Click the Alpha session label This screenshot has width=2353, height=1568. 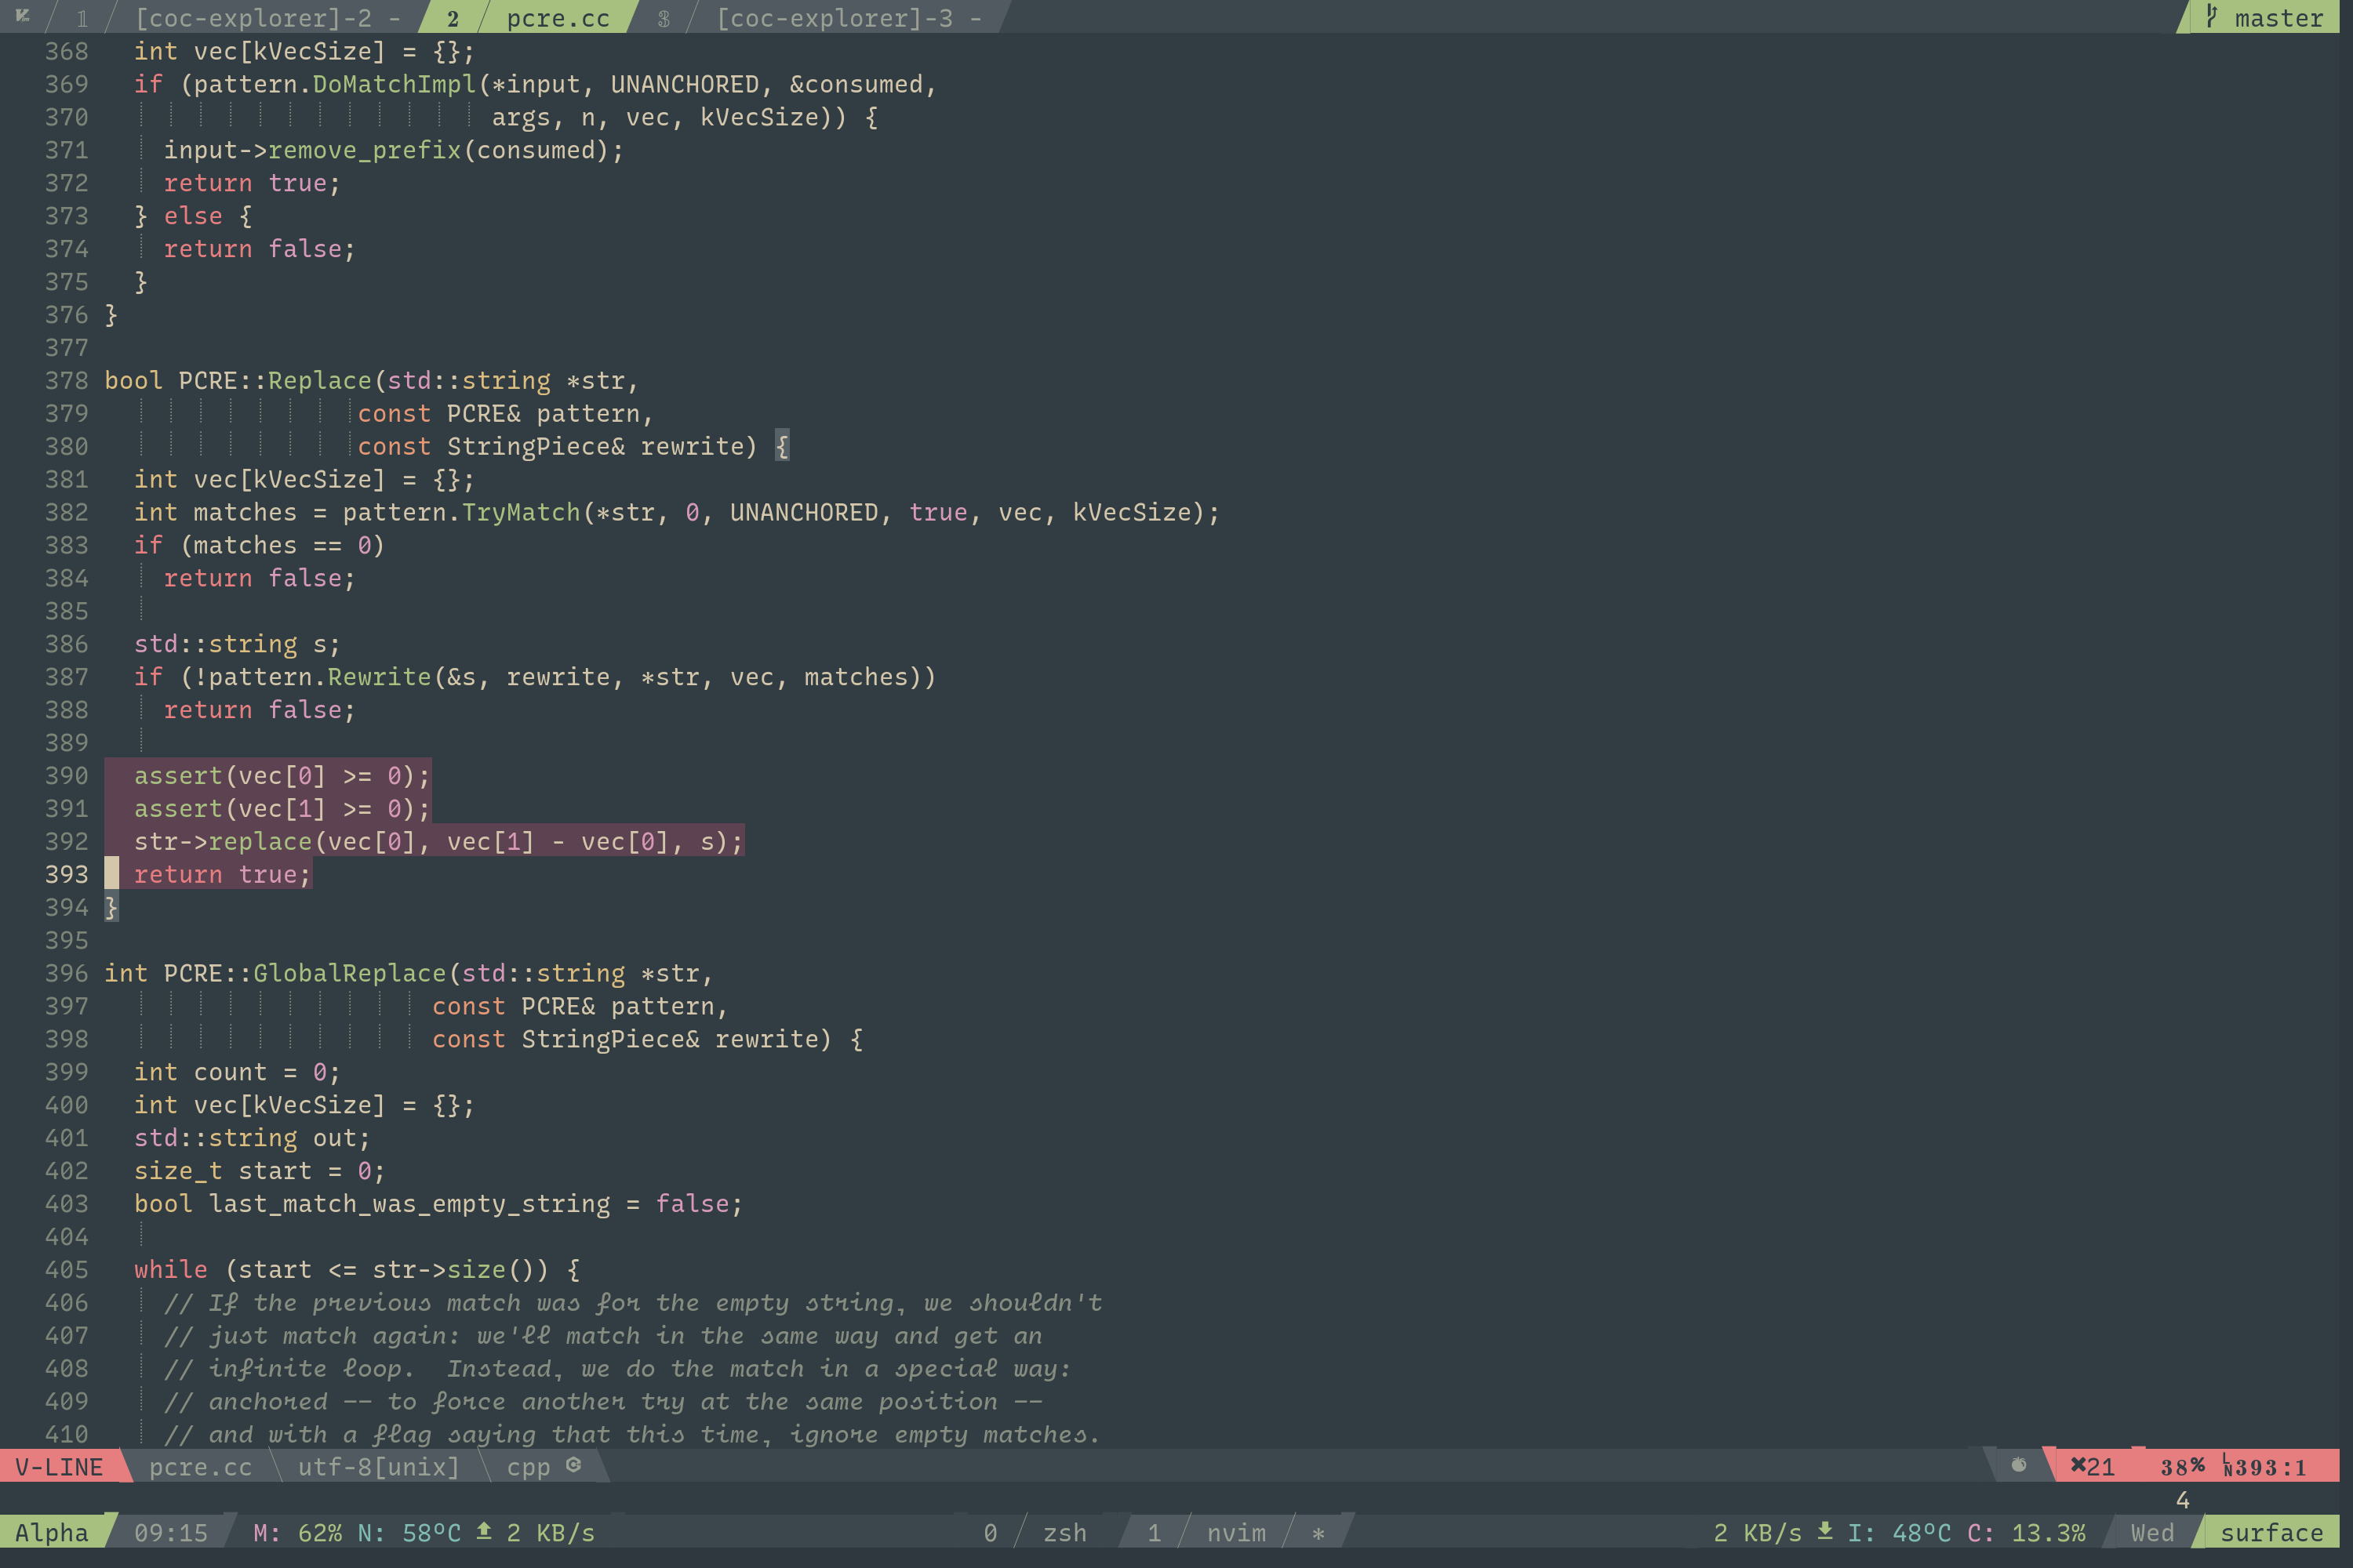(x=51, y=1533)
